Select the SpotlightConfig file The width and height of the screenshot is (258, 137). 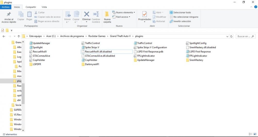196,43
